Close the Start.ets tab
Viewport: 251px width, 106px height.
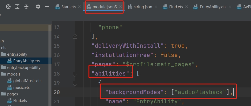pyautogui.click(x=79, y=7)
